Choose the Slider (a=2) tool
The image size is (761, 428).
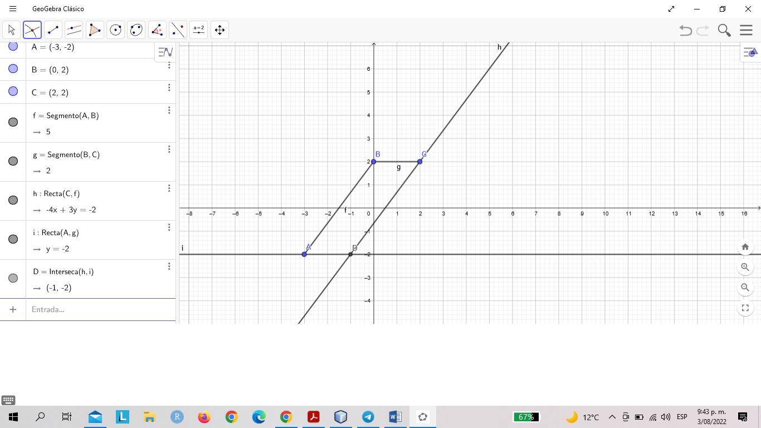[x=199, y=30]
